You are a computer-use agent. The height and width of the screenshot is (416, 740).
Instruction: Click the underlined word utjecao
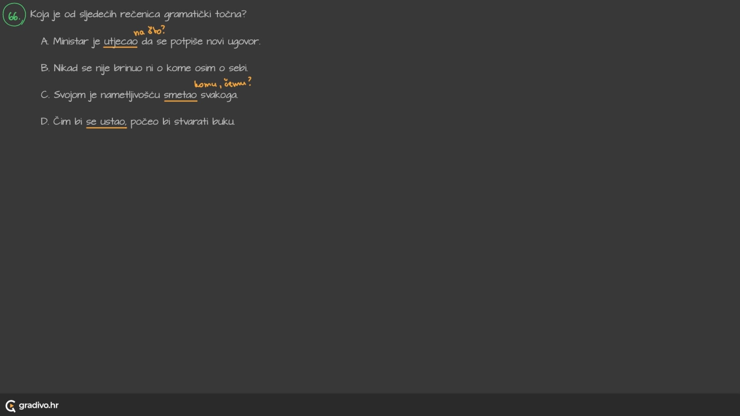click(120, 42)
